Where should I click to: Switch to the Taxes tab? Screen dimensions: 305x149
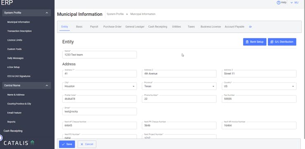[x=191, y=27]
